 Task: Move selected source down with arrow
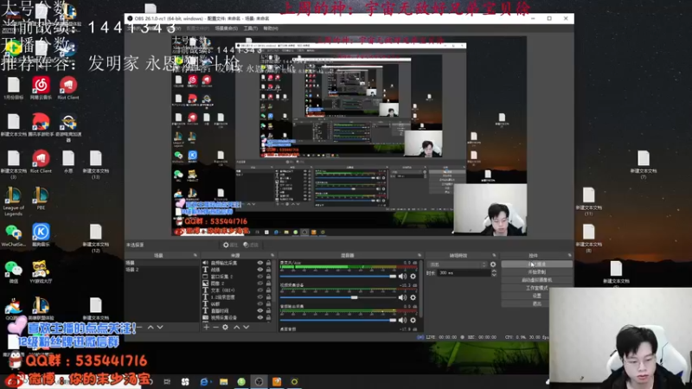(x=247, y=328)
